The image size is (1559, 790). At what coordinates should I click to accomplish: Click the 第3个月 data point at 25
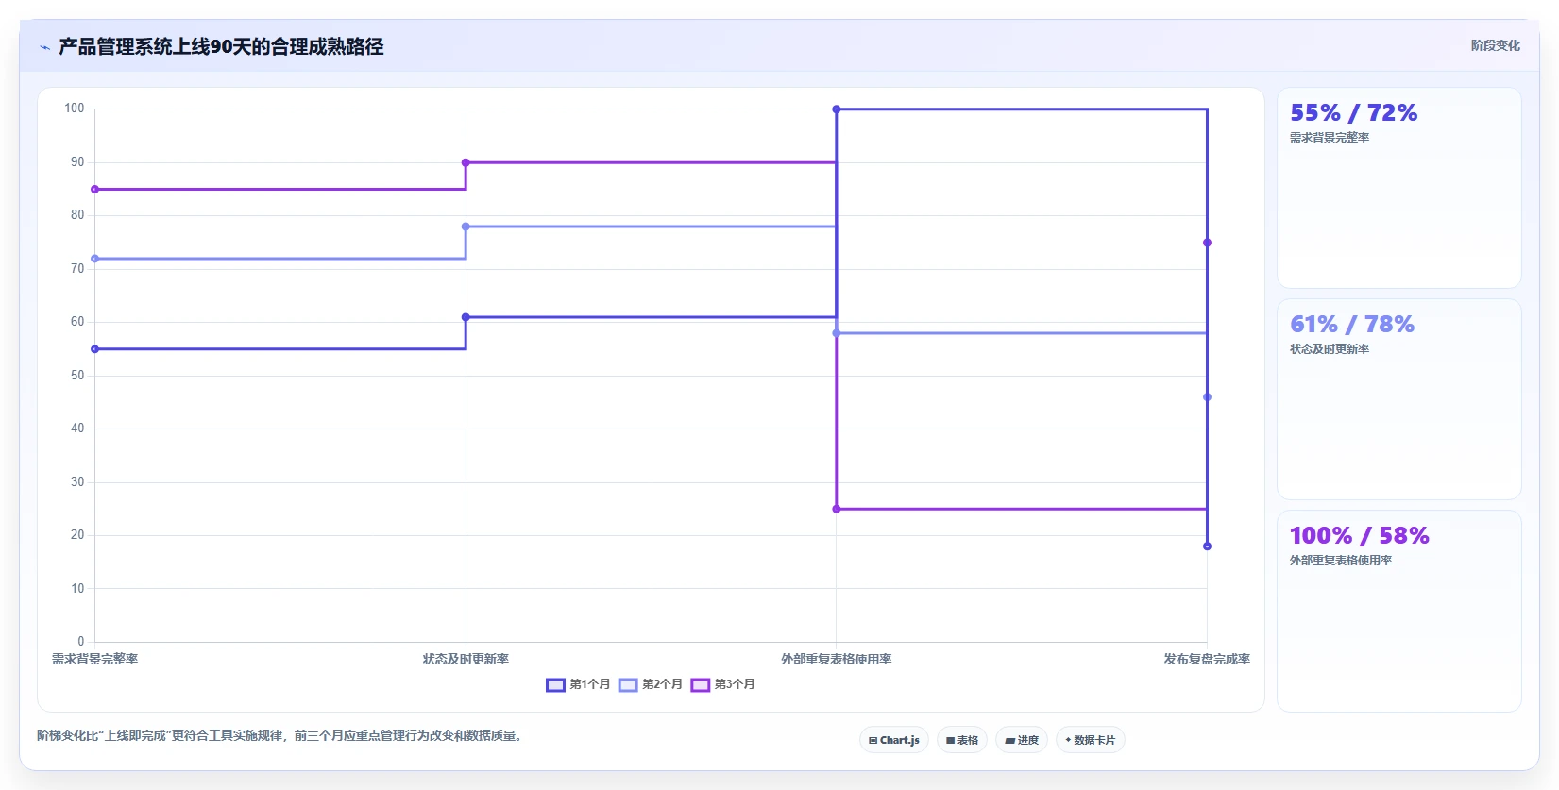pyautogui.click(x=837, y=509)
